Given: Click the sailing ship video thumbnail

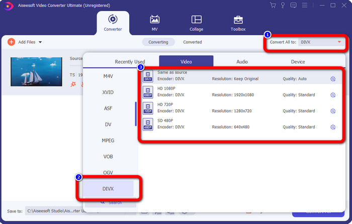Looking at the screenshot, I should point(32,71).
